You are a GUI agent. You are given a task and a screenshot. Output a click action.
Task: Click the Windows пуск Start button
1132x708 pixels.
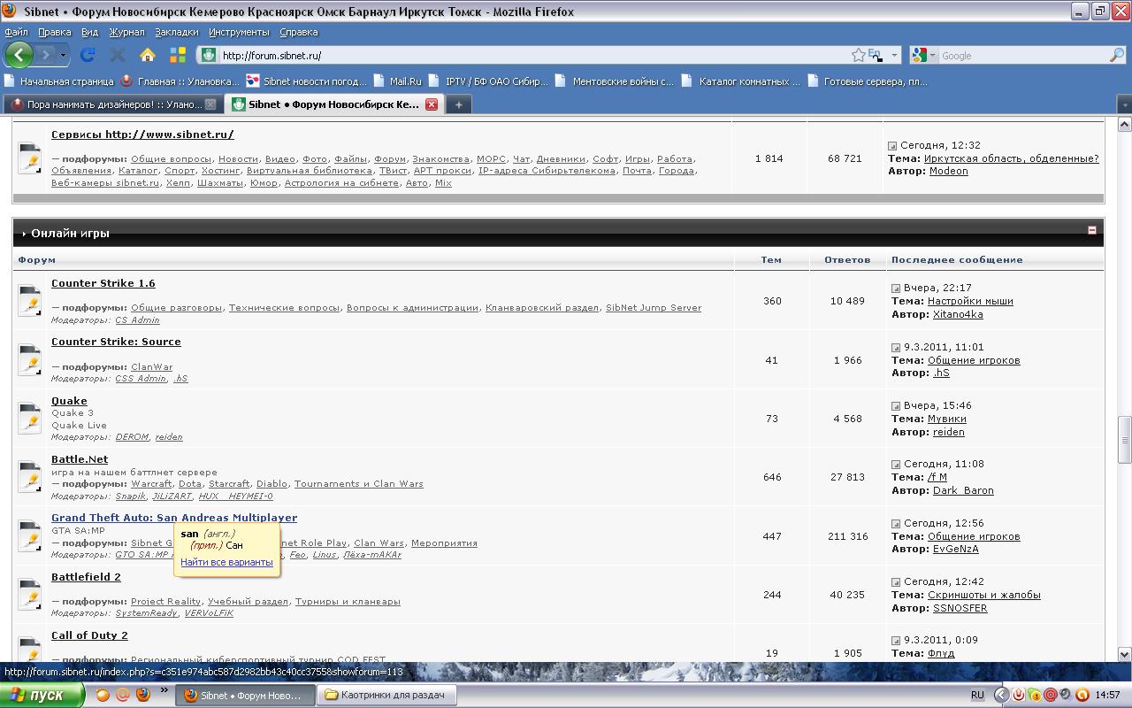[42, 695]
